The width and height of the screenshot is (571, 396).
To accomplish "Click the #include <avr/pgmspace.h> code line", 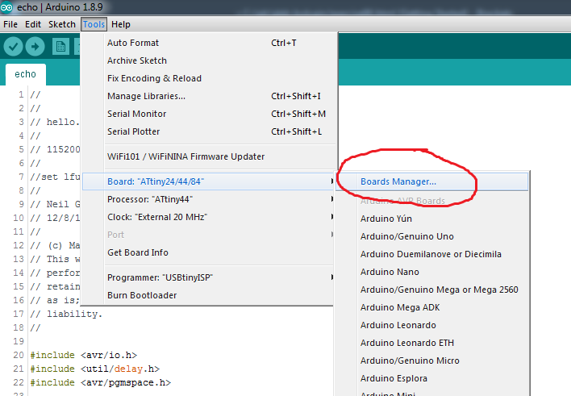I will pyautogui.click(x=101, y=383).
